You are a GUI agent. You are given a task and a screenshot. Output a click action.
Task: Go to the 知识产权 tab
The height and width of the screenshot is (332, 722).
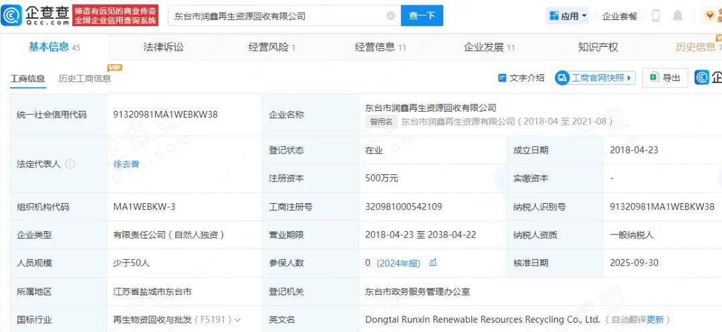598,47
